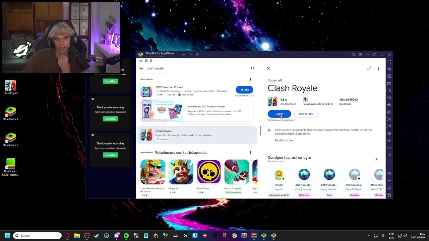This screenshot has height=241, width=429.
Task: Click the Para mayores de 10 años rating
Action: click(318, 104)
